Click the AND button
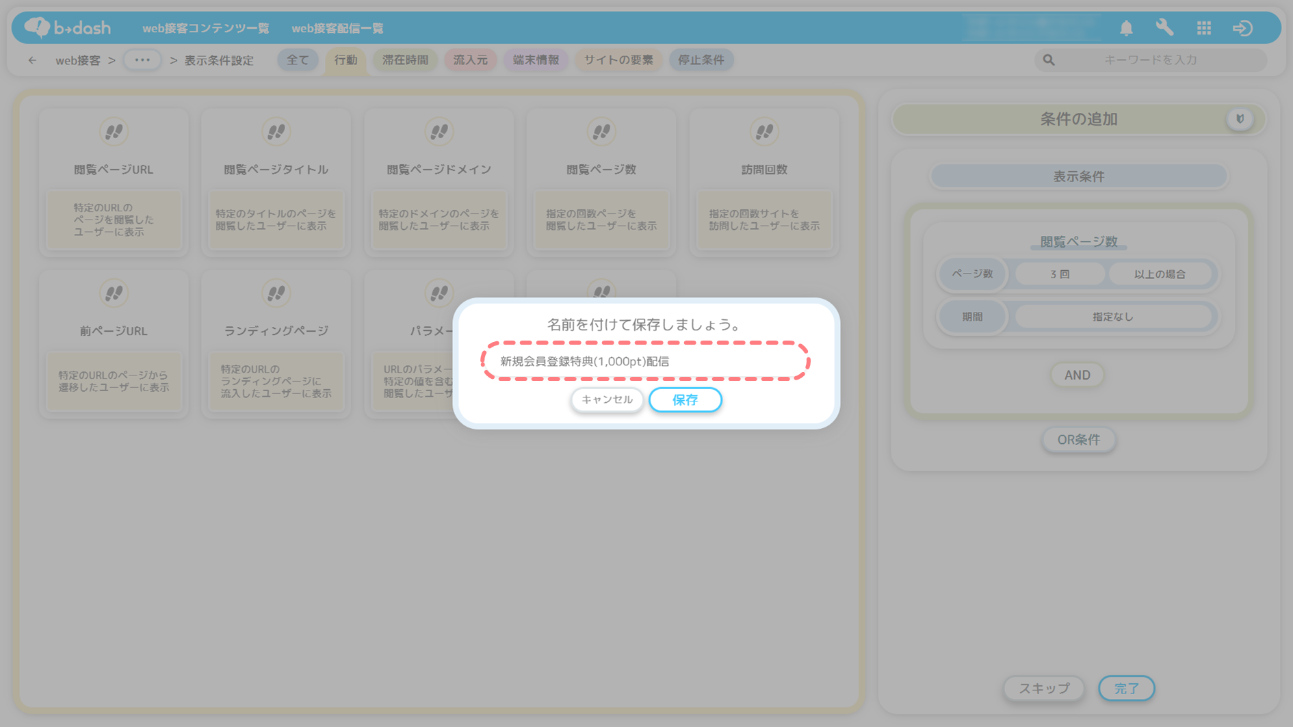 point(1077,375)
